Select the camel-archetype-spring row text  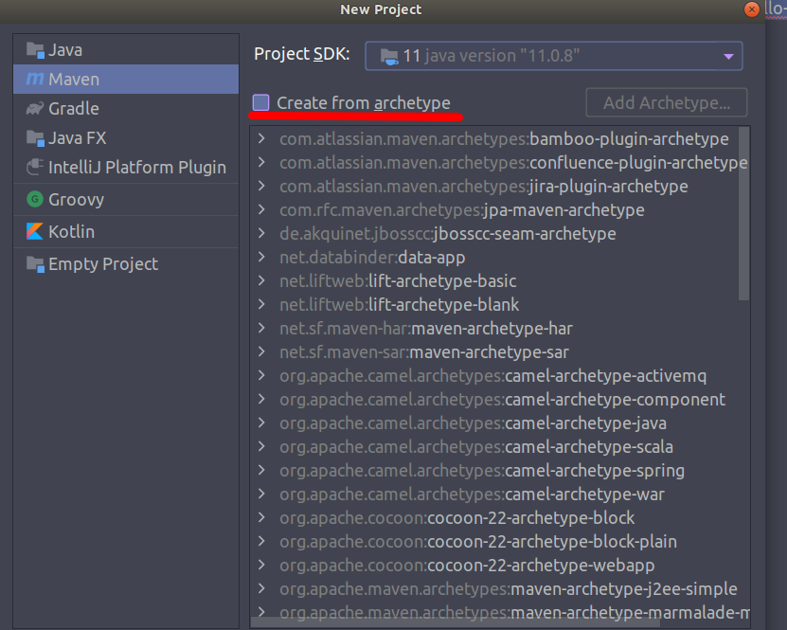pyautogui.click(x=482, y=470)
